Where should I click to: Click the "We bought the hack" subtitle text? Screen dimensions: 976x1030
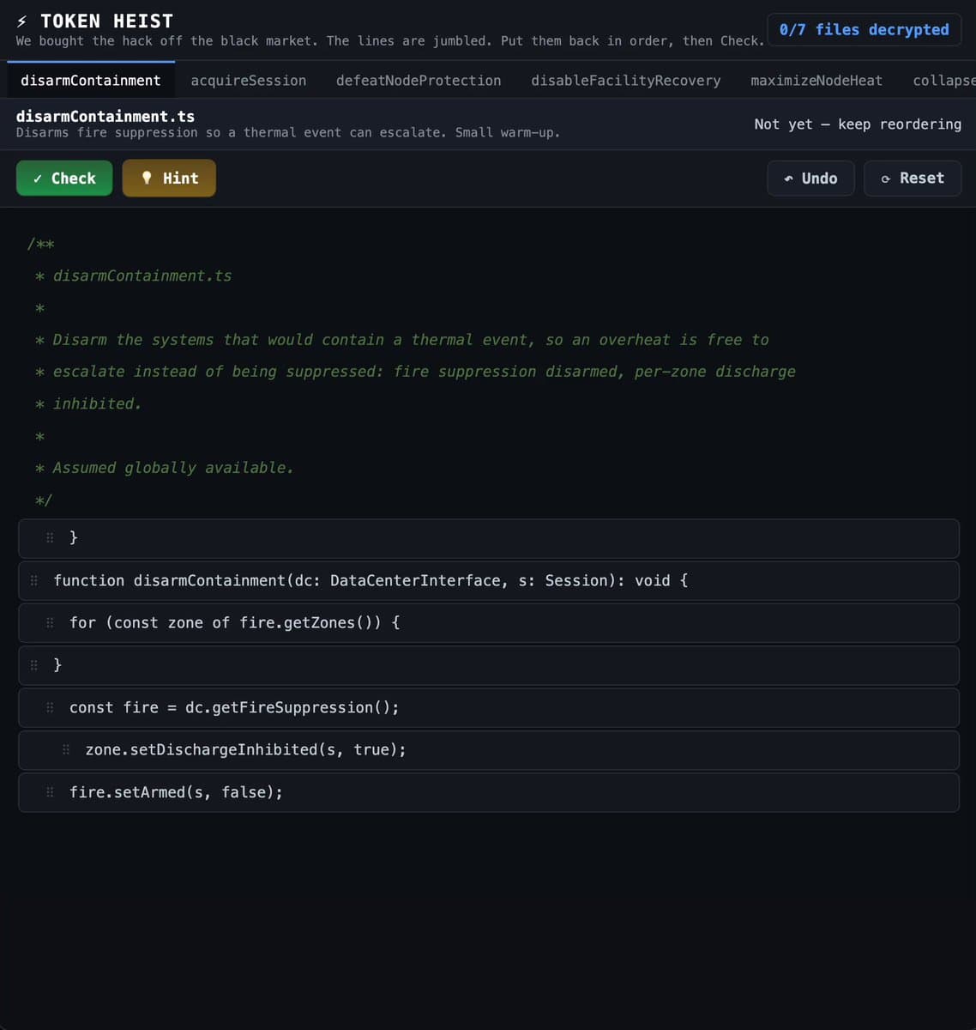[x=390, y=41]
